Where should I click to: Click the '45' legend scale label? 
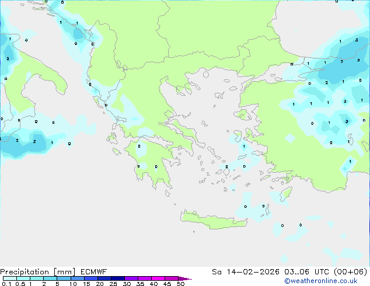167,284
